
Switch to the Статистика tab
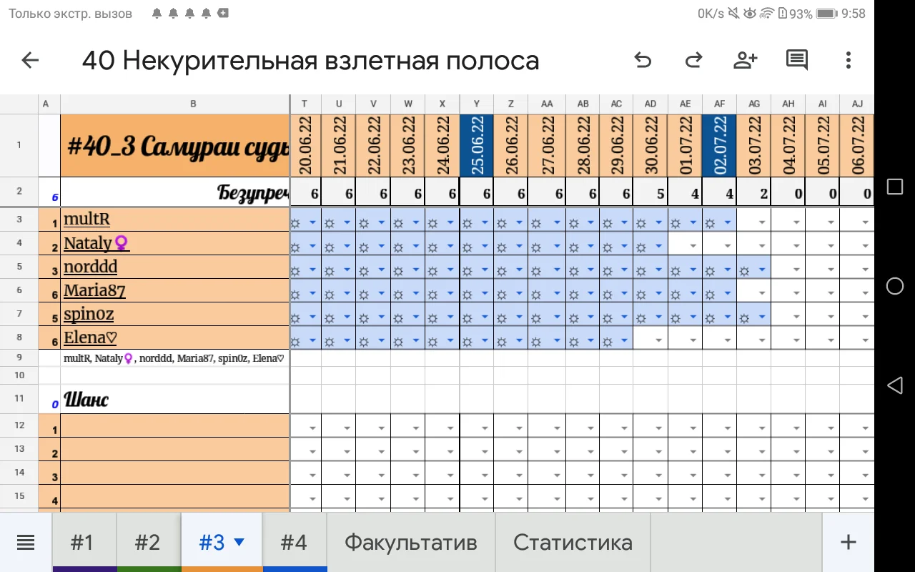point(572,542)
